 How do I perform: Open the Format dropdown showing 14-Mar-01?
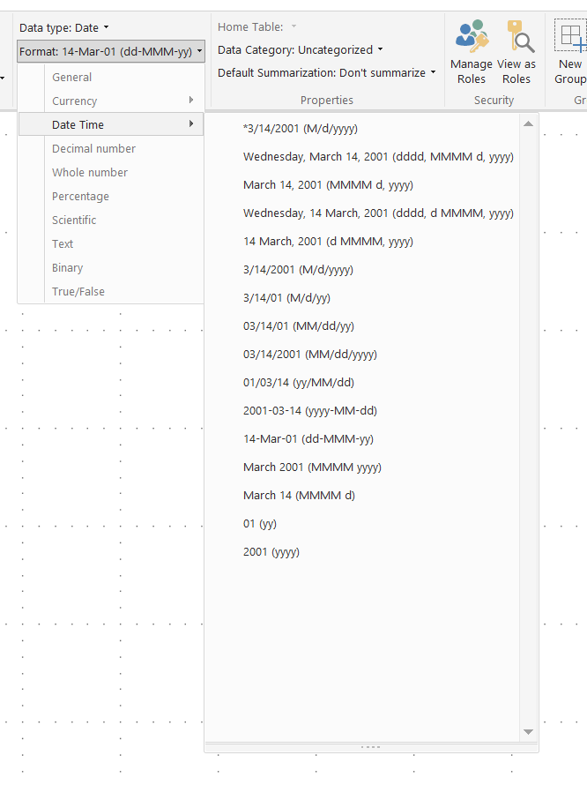point(110,51)
